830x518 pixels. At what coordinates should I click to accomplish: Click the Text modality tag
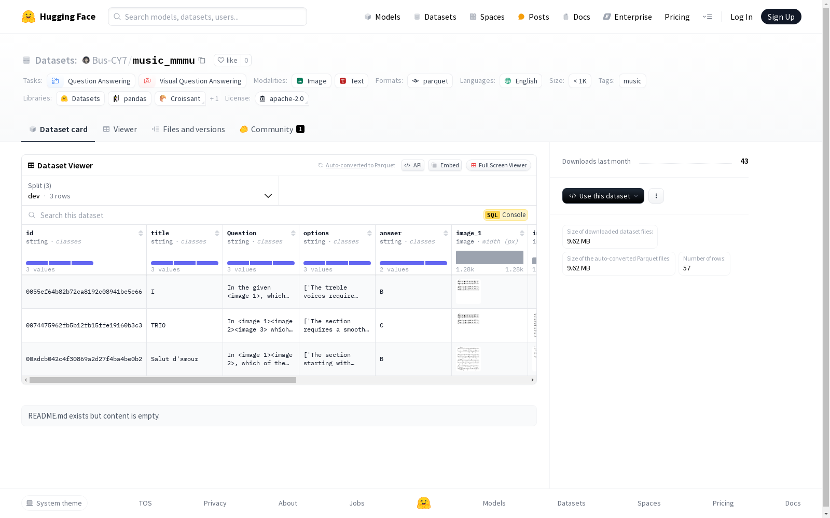[351, 81]
